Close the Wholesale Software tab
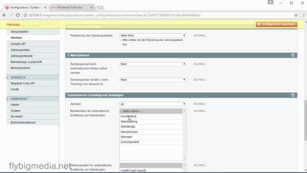 click(92, 8)
